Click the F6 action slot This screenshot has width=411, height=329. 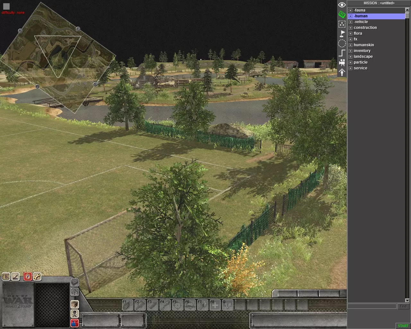(190, 305)
